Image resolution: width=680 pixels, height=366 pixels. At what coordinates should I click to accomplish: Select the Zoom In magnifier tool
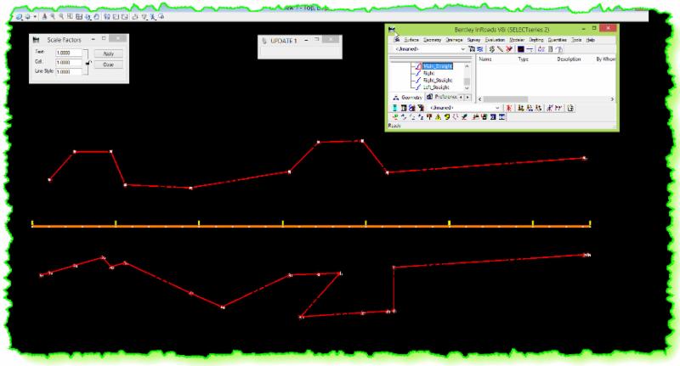pos(53,17)
